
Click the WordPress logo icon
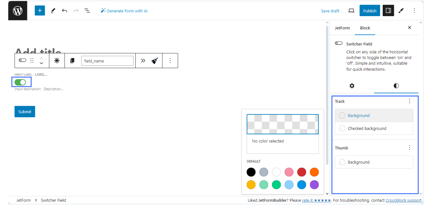[x=18, y=11]
